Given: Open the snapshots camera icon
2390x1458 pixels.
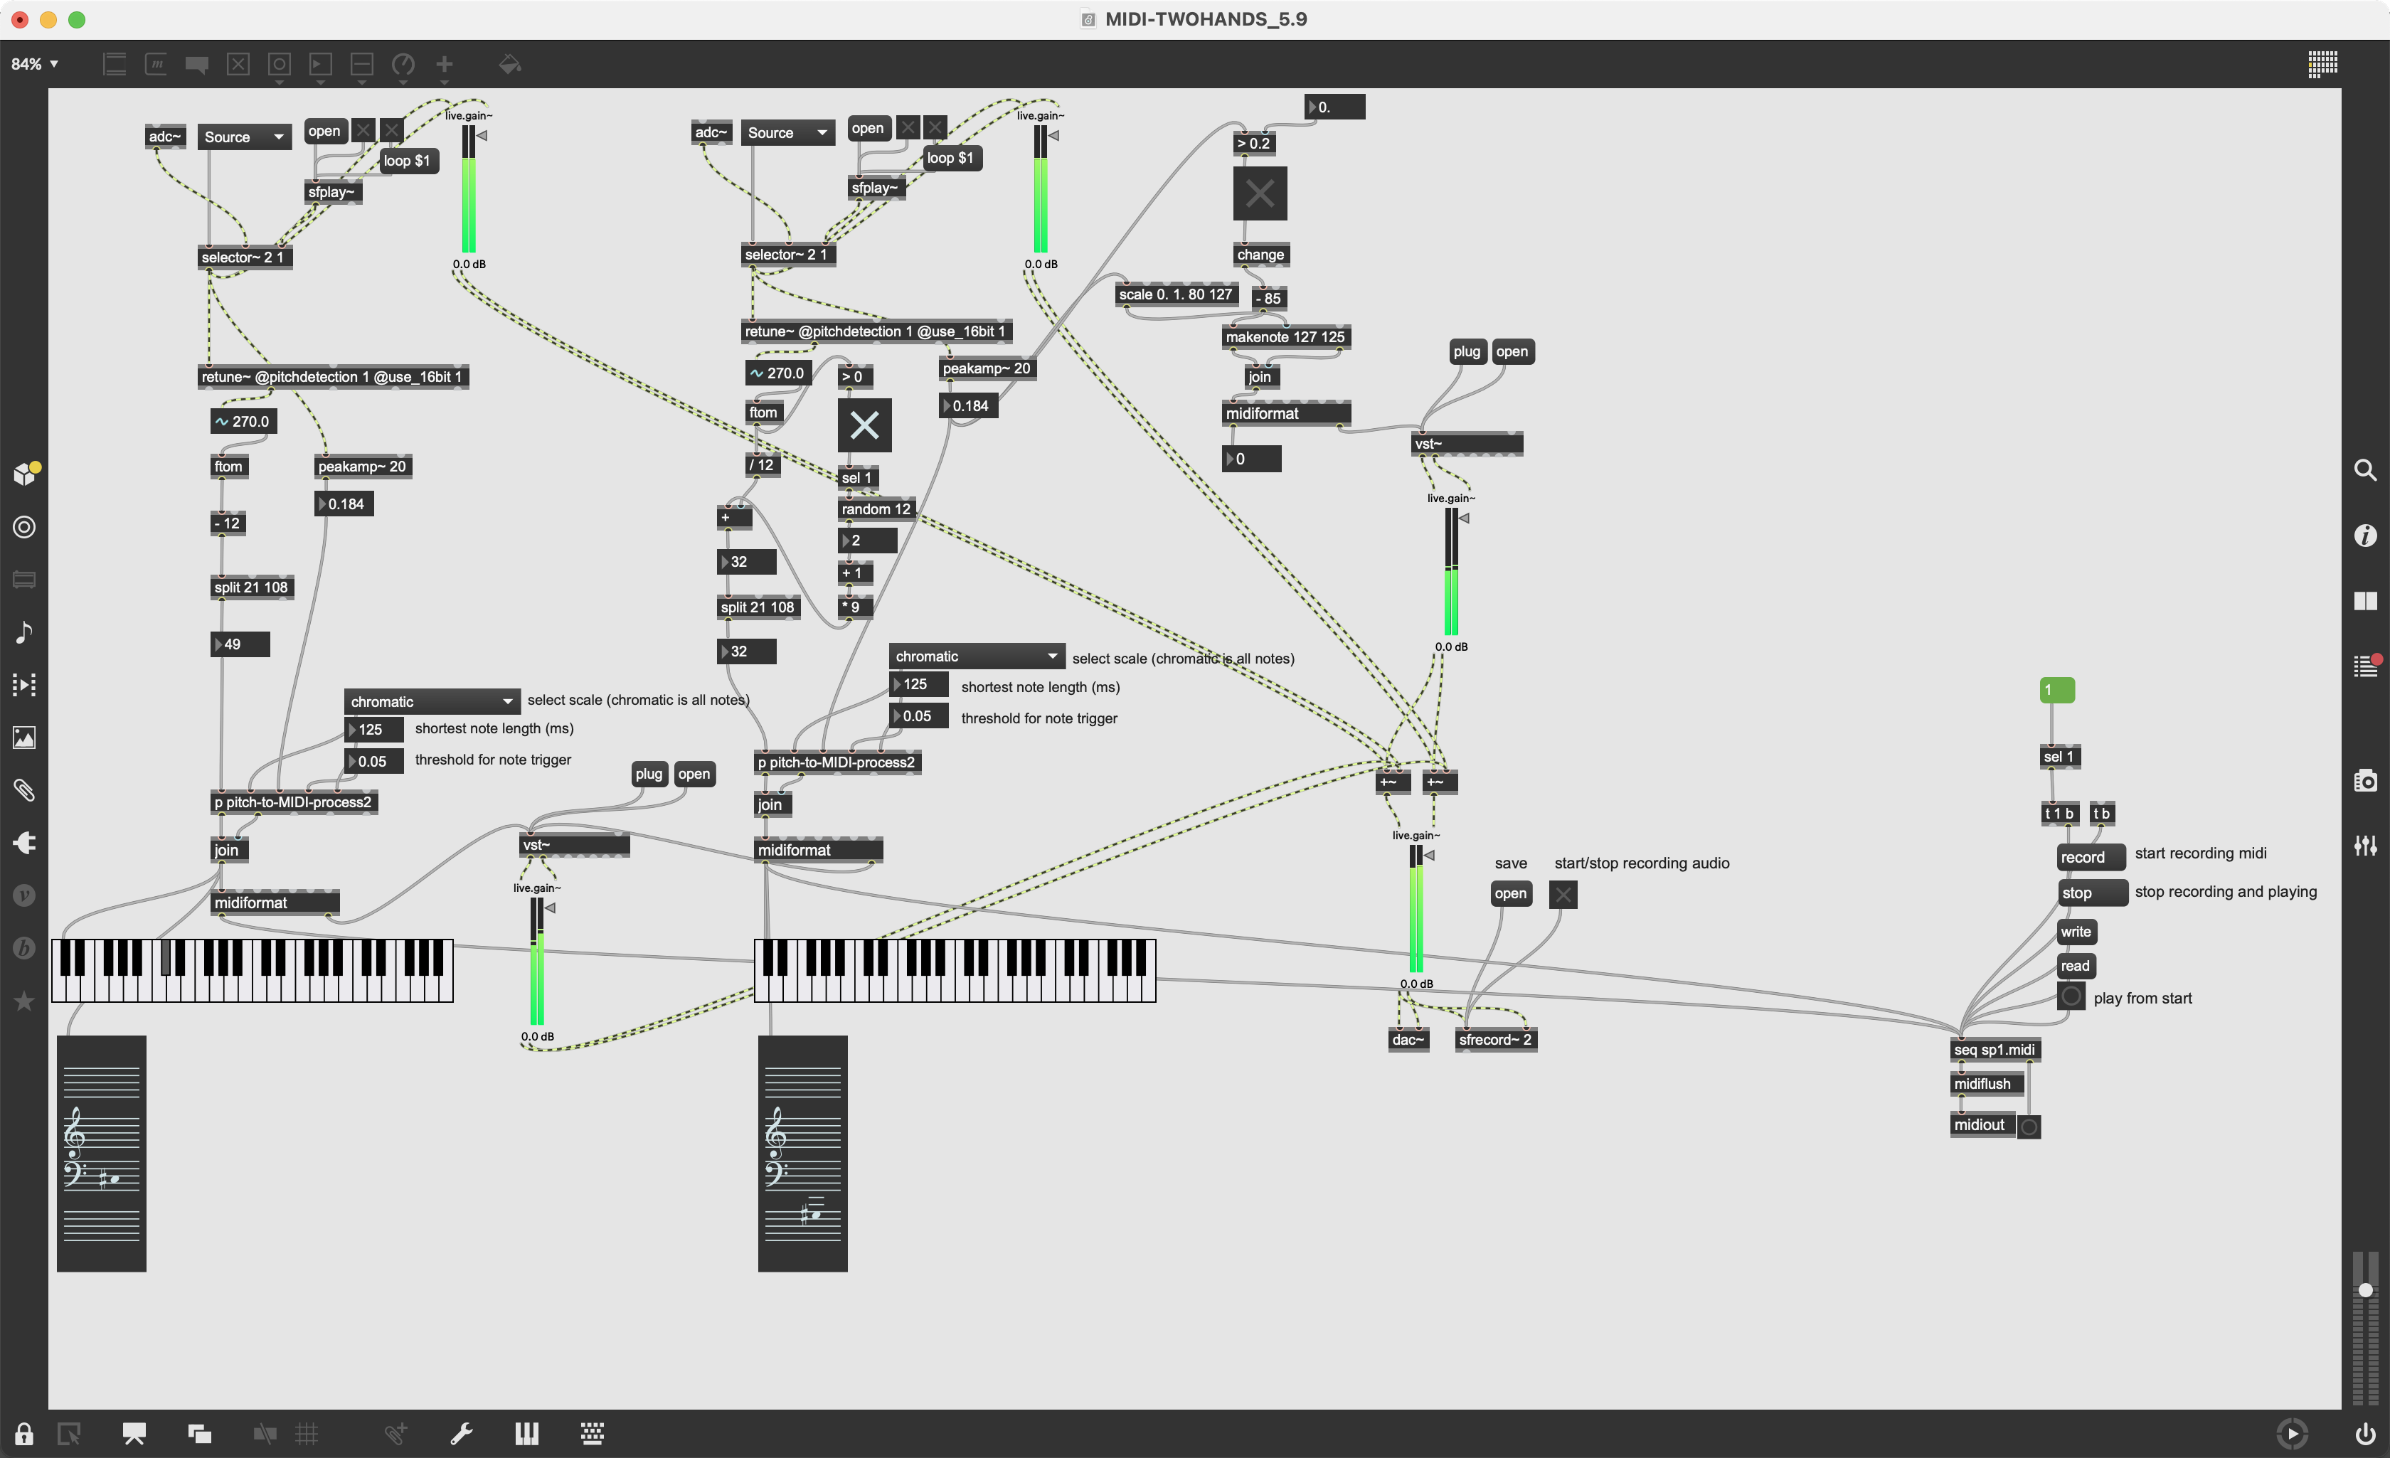Looking at the screenshot, I should coord(2365,780).
